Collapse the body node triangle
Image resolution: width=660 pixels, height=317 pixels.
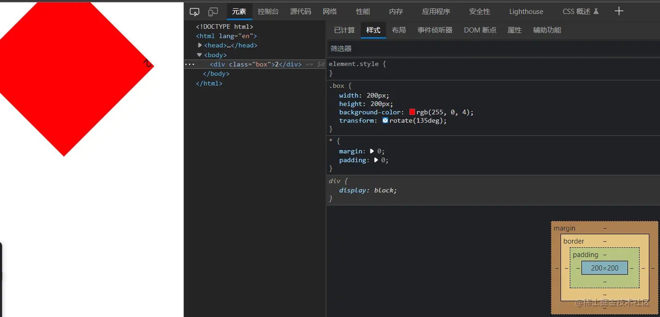[200, 55]
